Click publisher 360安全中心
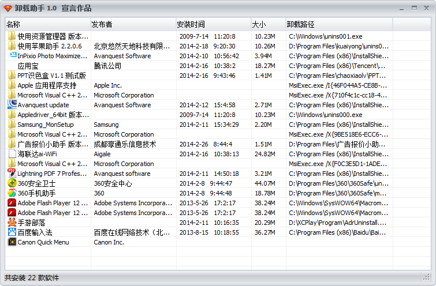 coord(113,183)
